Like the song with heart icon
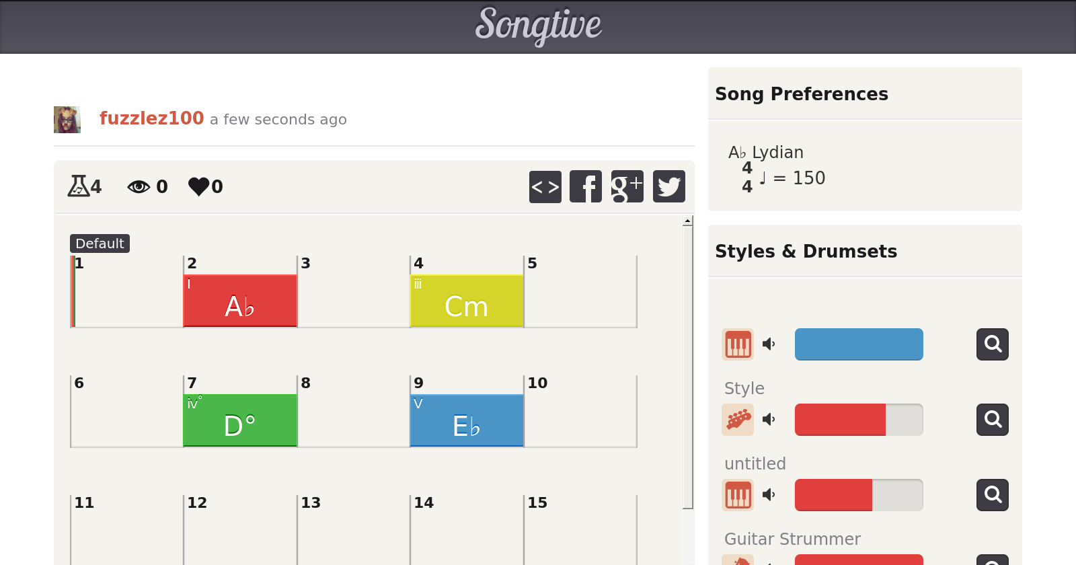 click(199, 186)
